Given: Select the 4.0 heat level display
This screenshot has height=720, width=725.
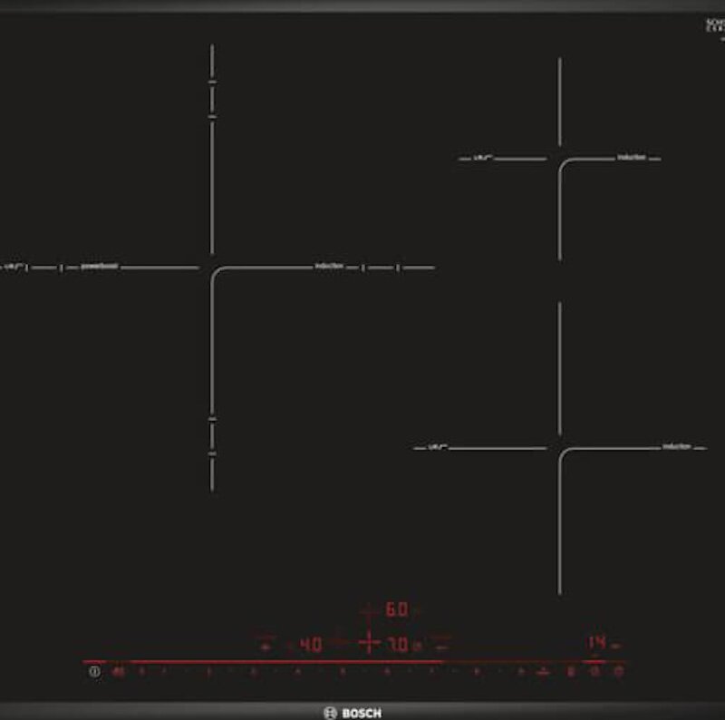Looking at the screenshot, I should tap(310, 645).
